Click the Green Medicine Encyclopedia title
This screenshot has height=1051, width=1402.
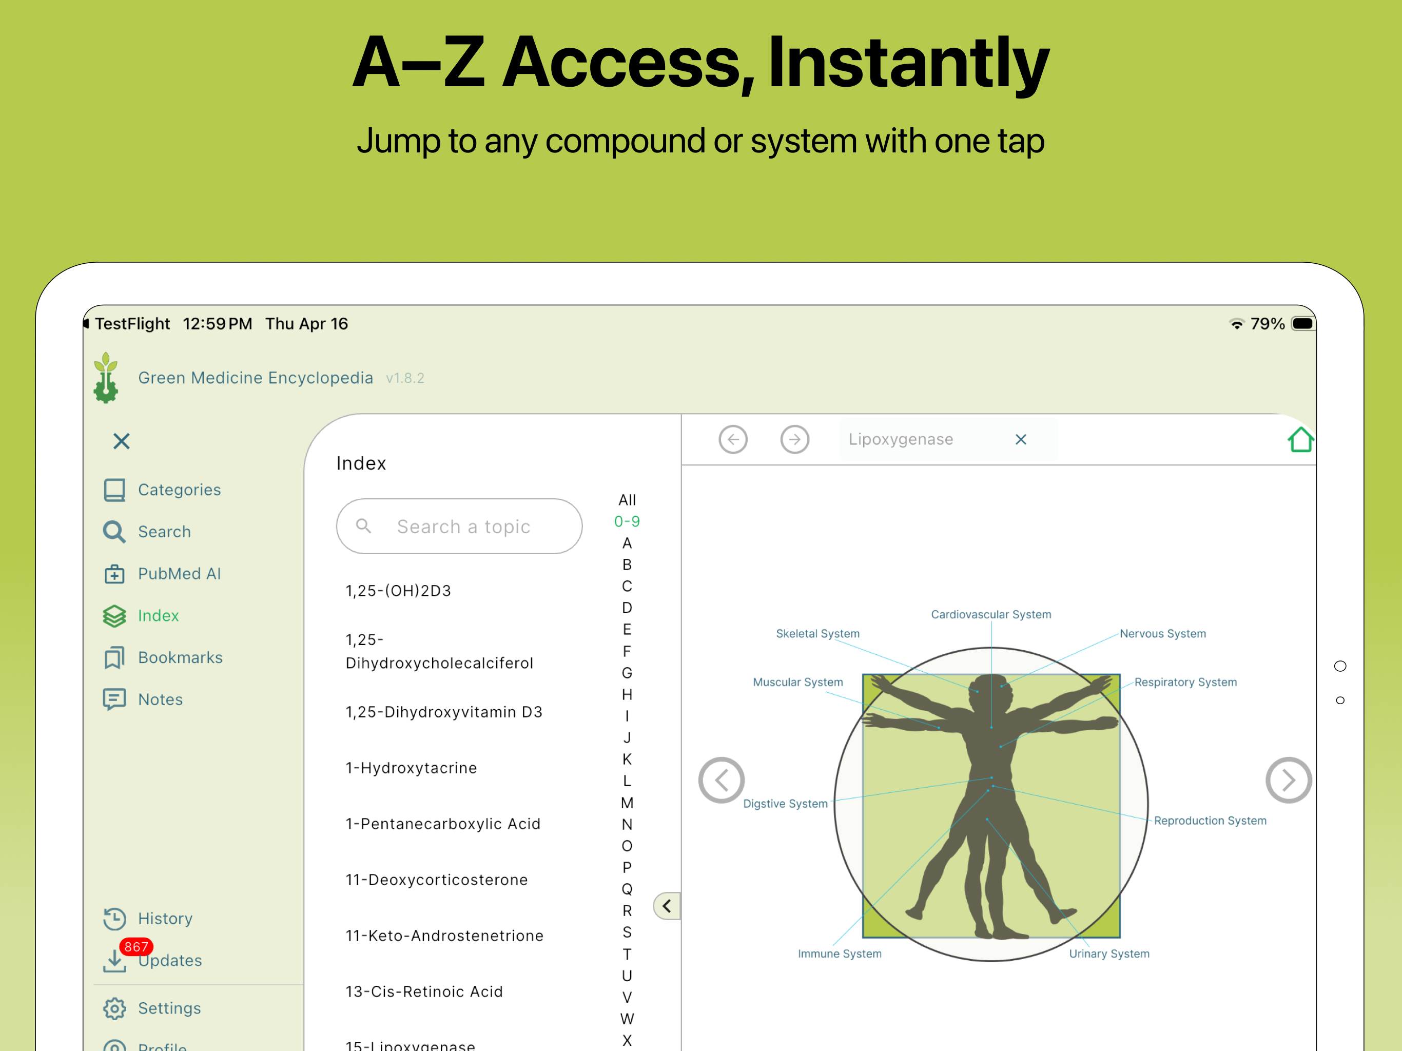click(x=256, y=378)
